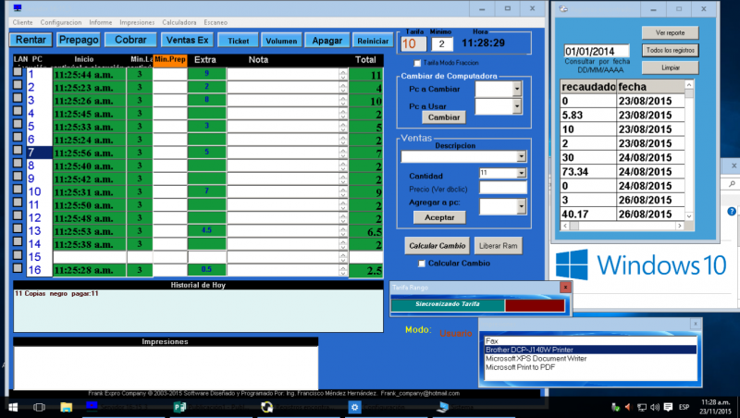This screenshot has width=740, height=418.
Task: Toggle the Calcular Cambio checkbox
Action: click(422, 264)
